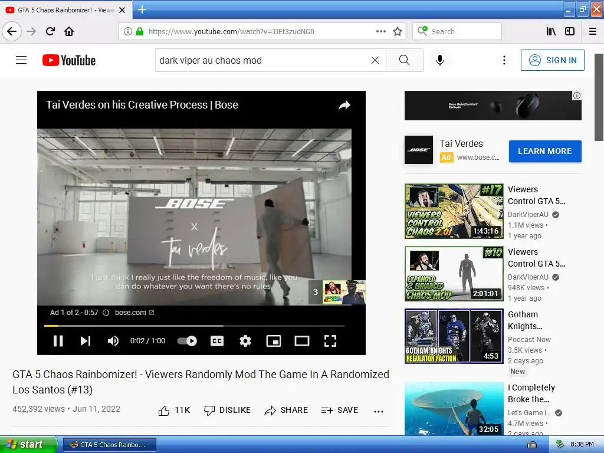The width and height of the screenshot is (604, 453).
Task: Open the Firefox hamburger menu
Action: (x=593, y=31)
